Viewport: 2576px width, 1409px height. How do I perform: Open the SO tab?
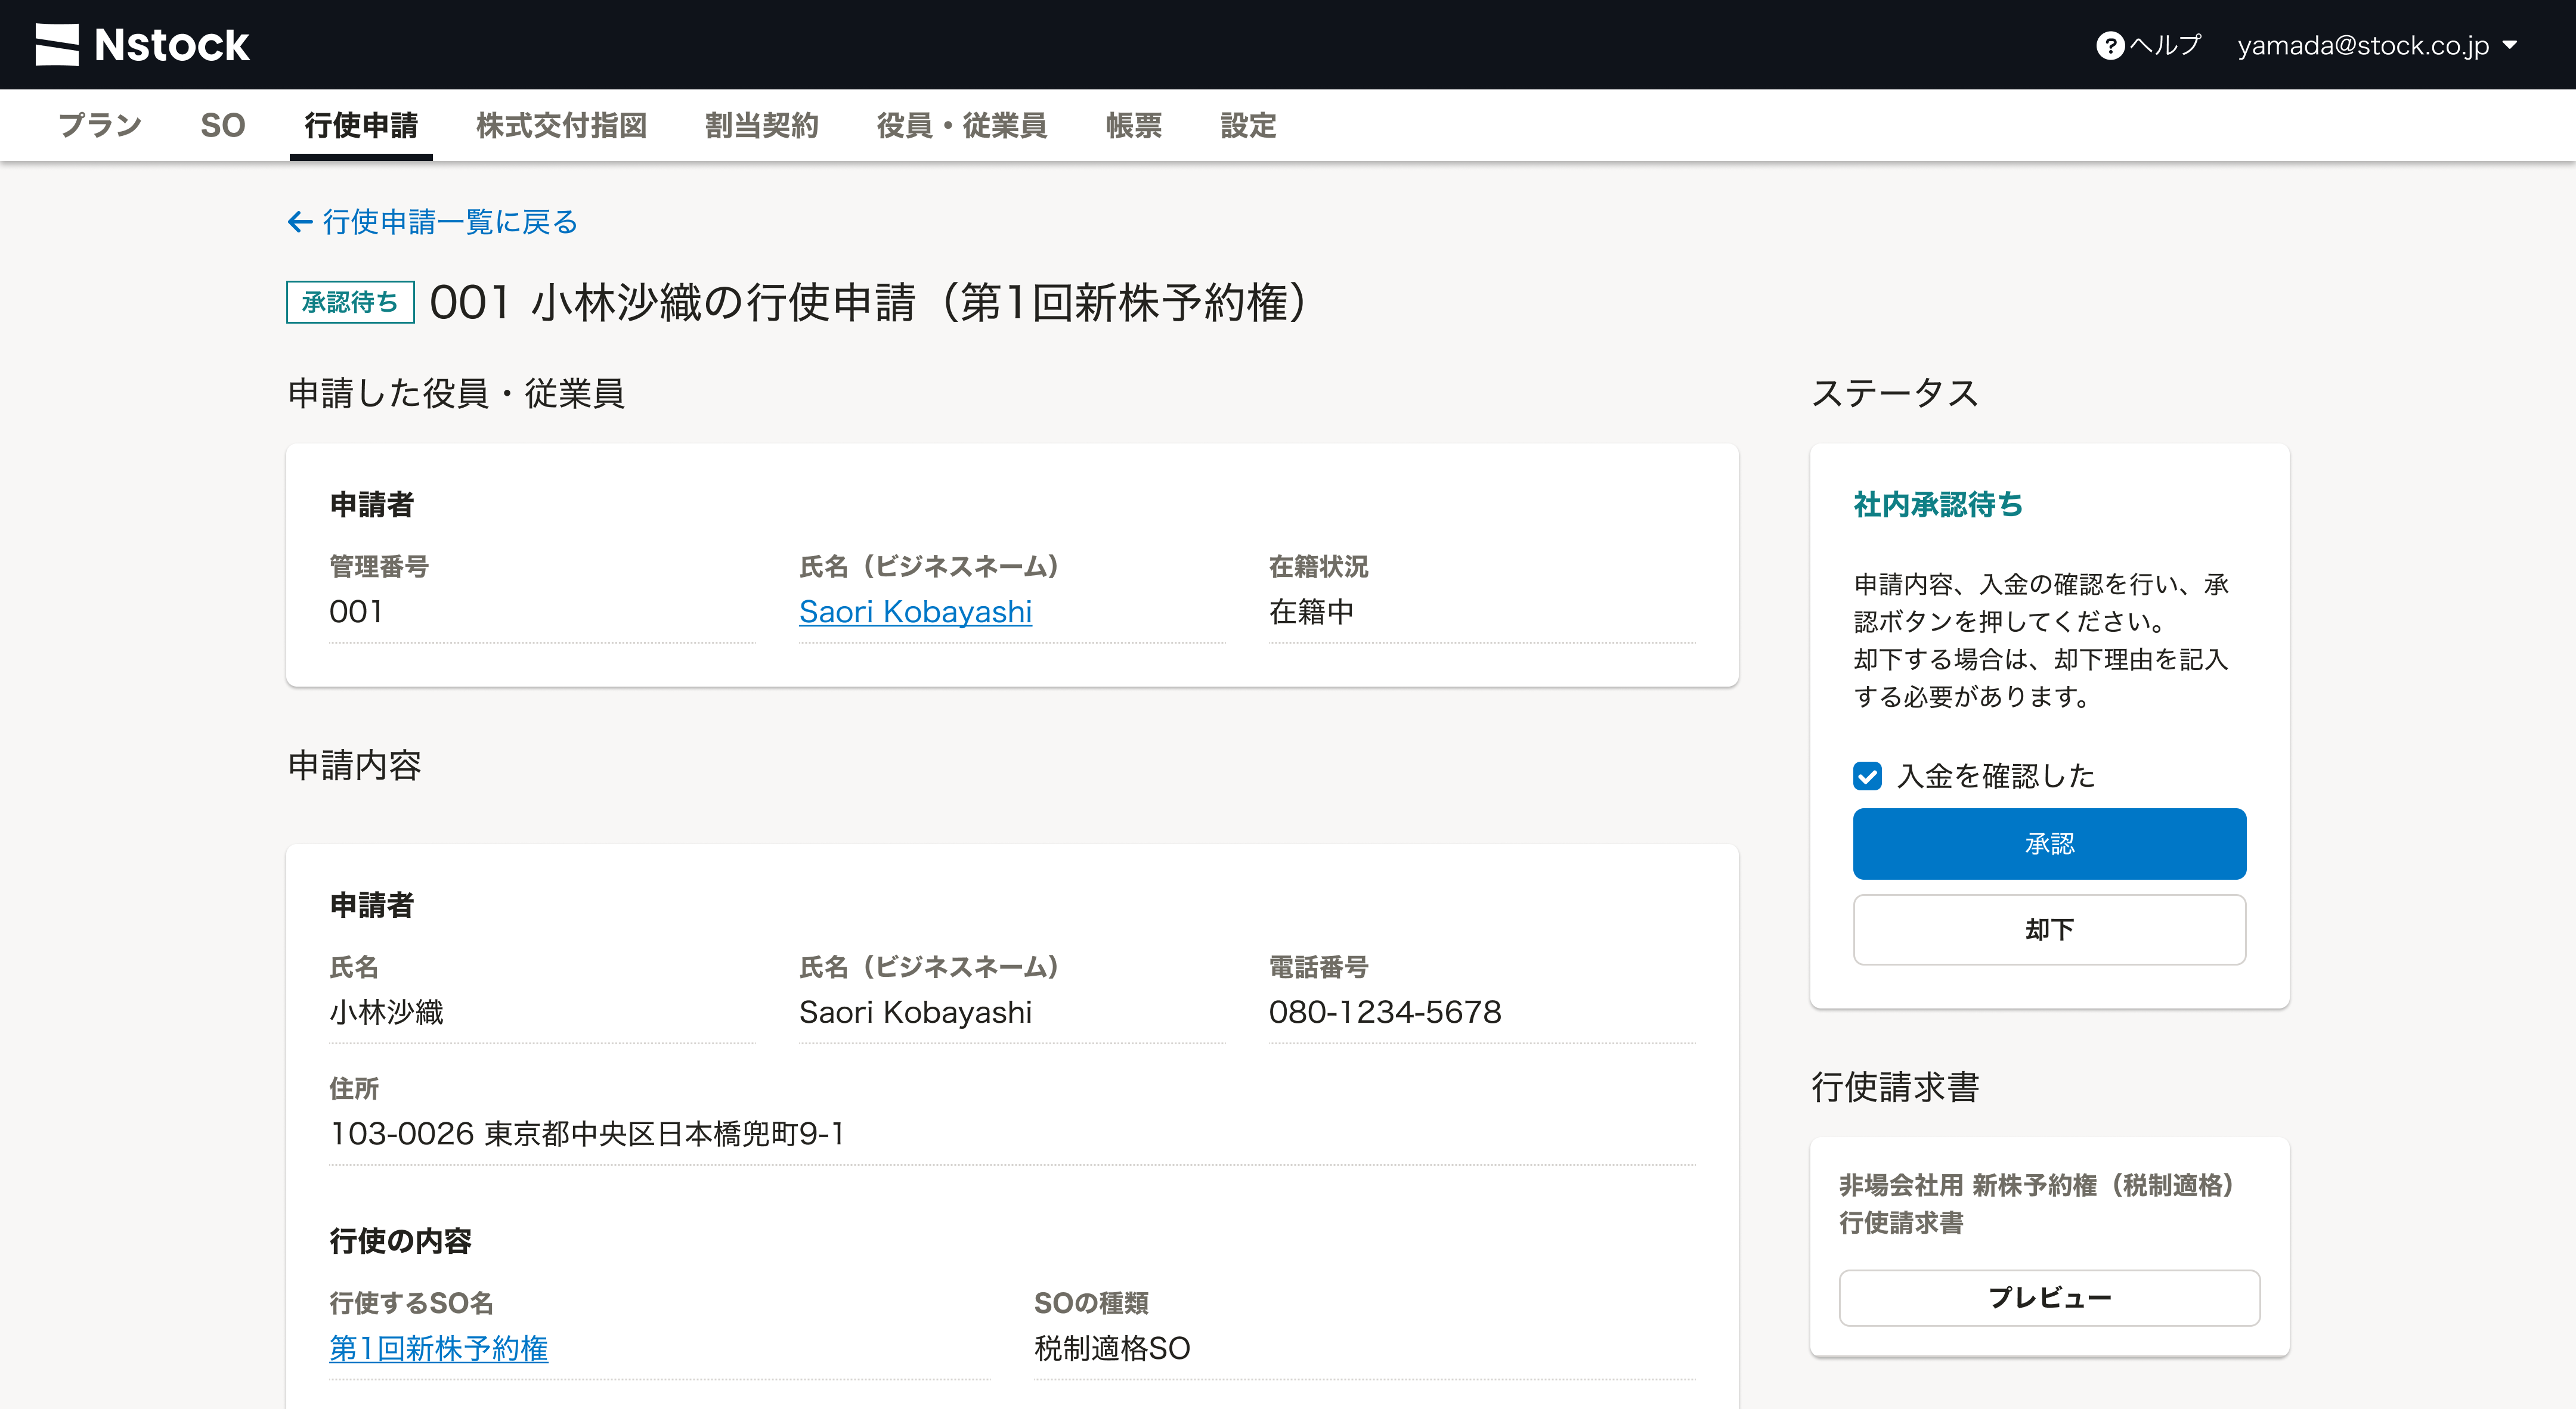222,126
